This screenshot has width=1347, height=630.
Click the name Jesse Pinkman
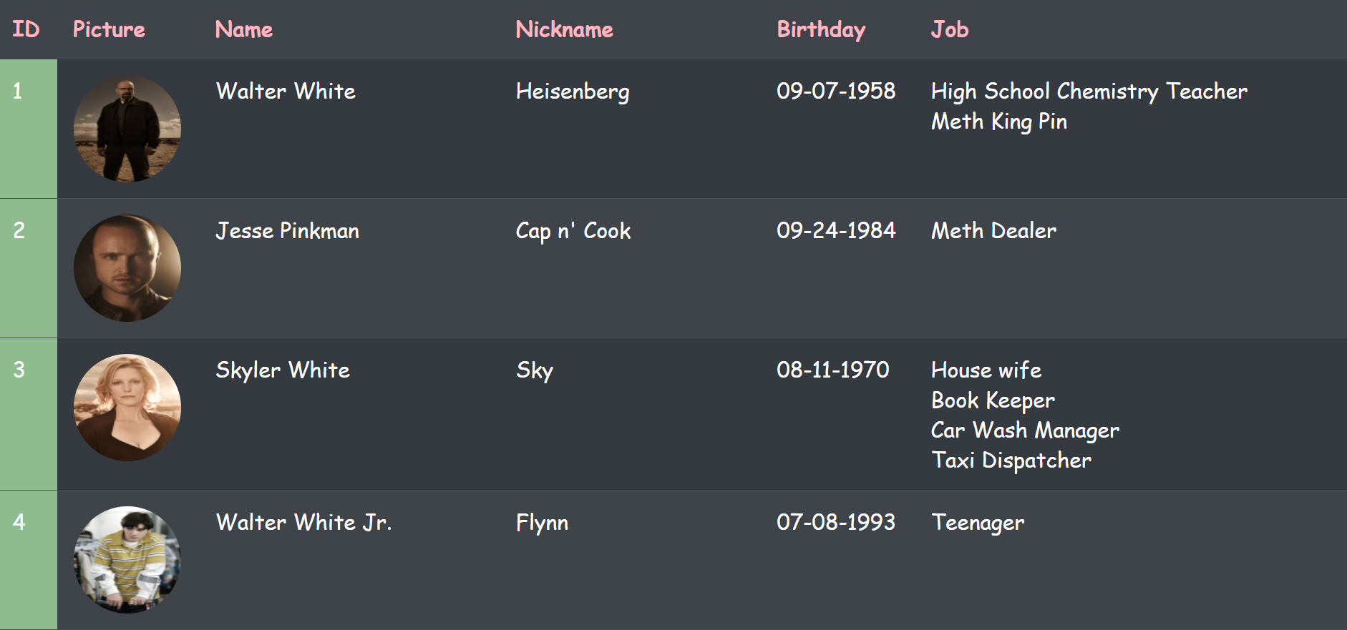coord(287,231)
